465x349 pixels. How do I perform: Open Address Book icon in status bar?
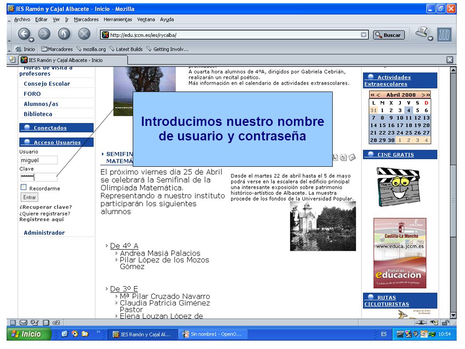tap(46, 323)
